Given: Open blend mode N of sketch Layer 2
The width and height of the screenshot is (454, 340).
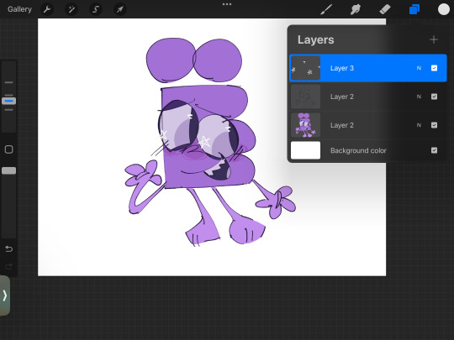Looking at the screenshot, I should (419, 97).
